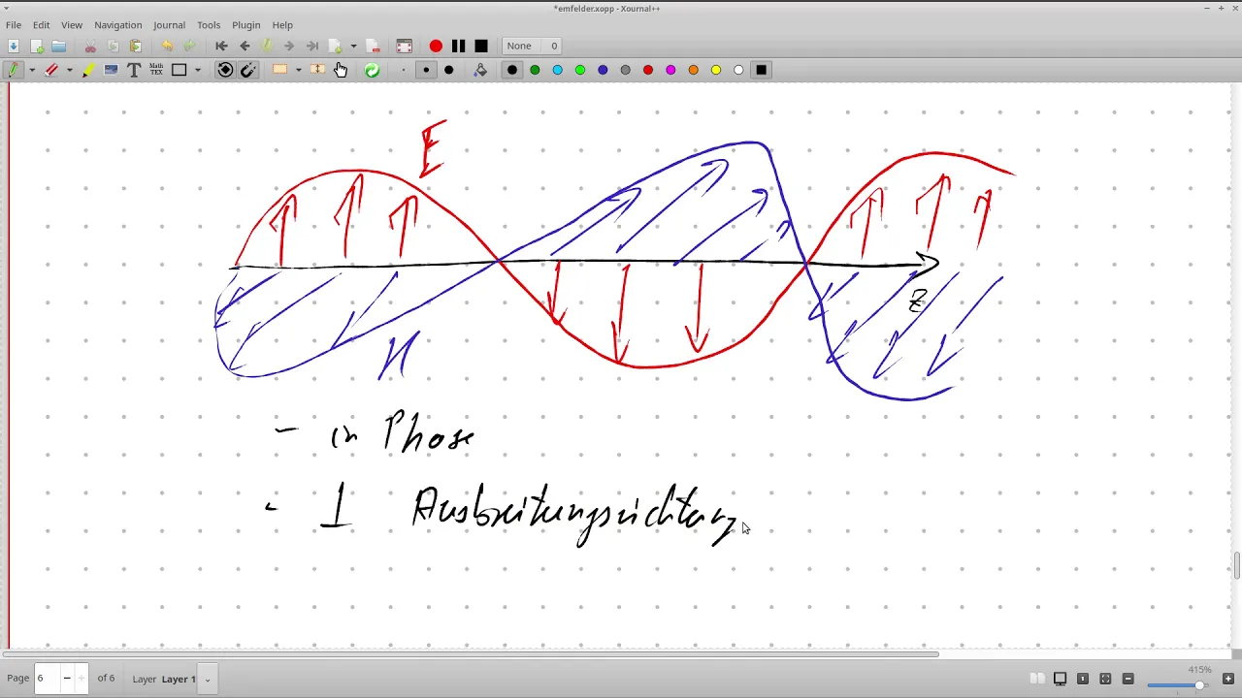Click the page number input field
Image resolution: width=1242 pixels, height=698 pixels.
pos(47,678)
